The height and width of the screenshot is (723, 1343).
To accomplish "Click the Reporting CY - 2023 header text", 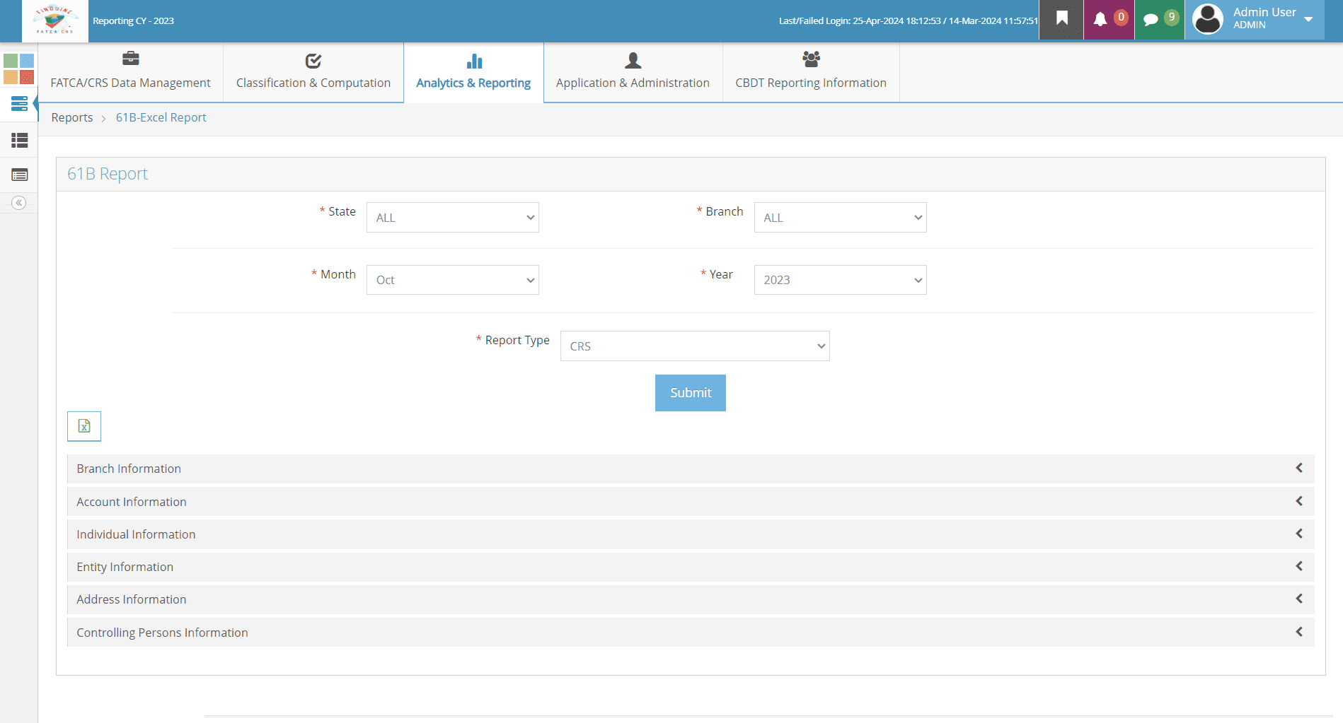I will pyautogui.click(x=133, y=21).
